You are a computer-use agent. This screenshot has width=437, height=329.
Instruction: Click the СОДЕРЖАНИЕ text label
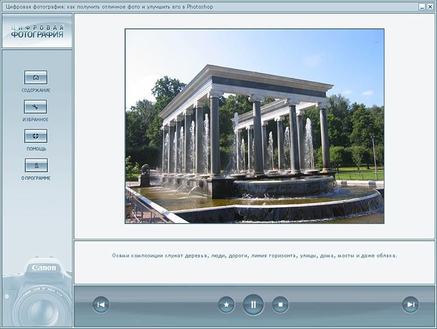pos(36,90)
